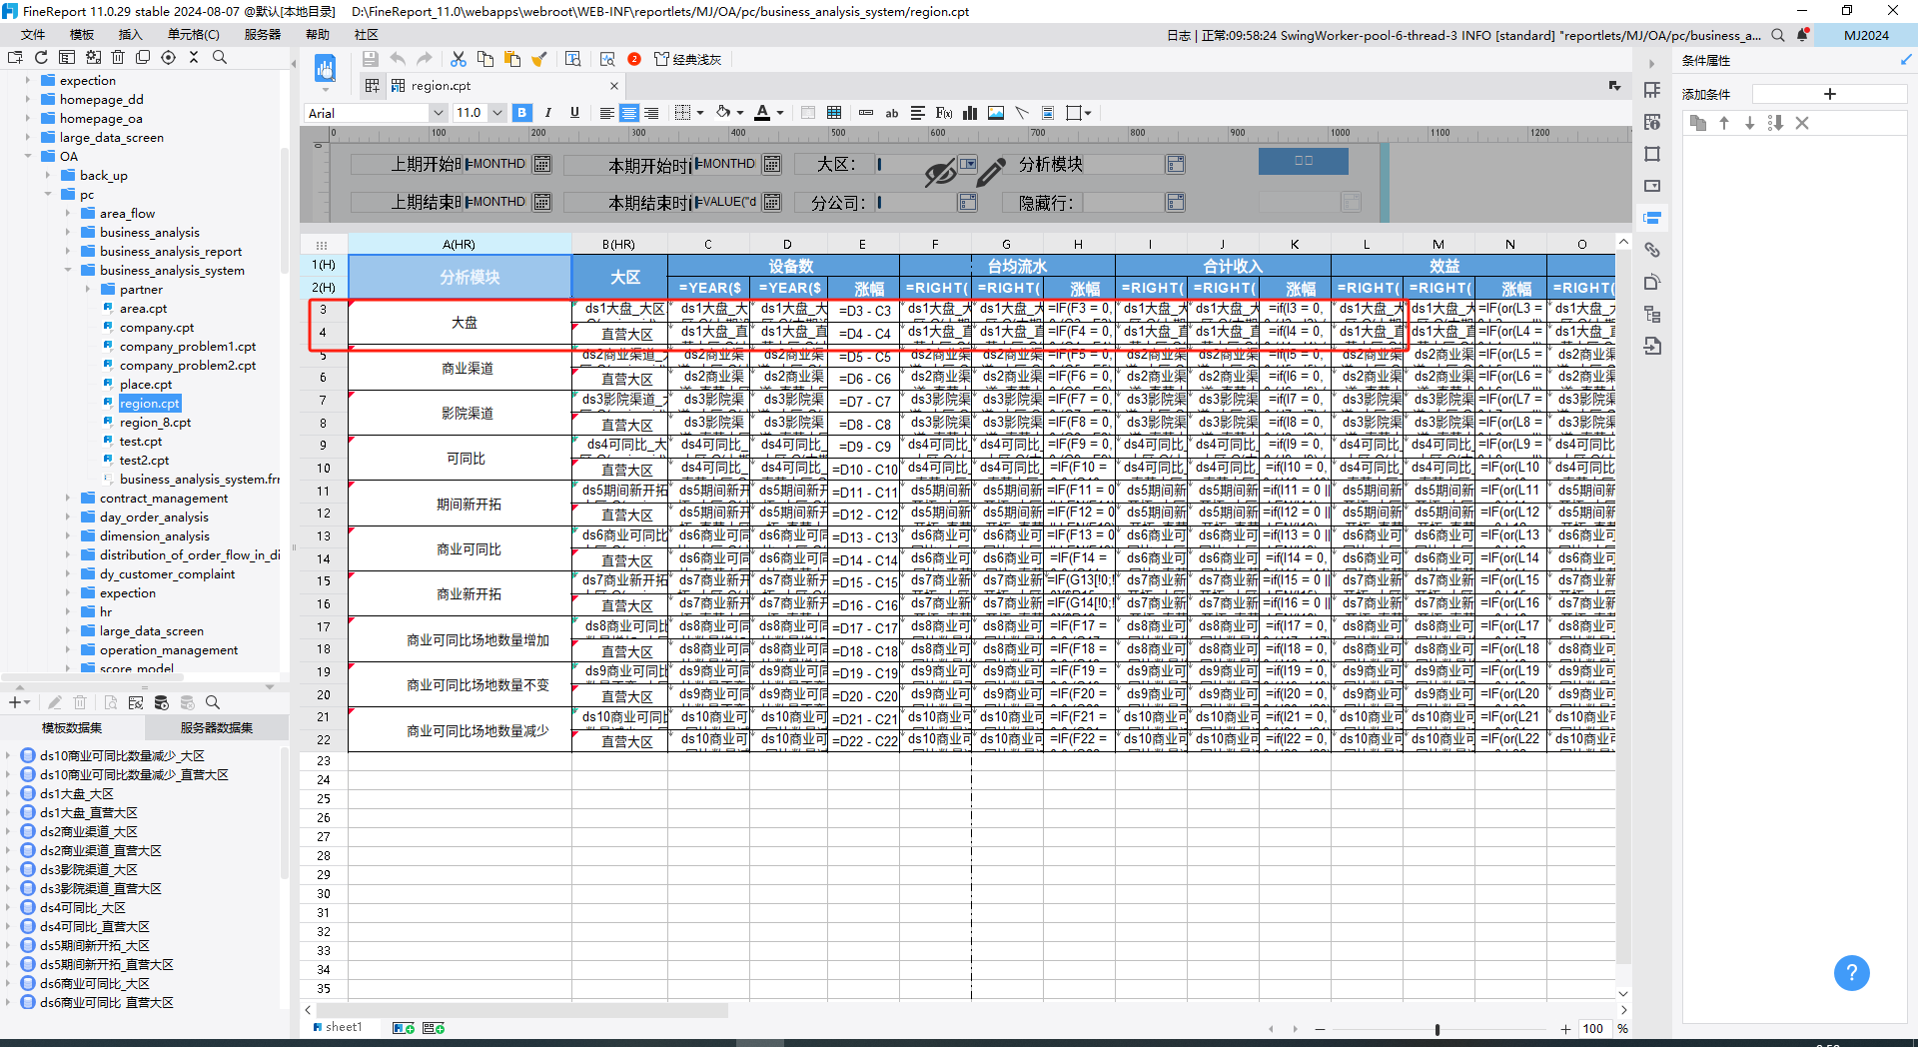Click the Format painter brush icon
This screenshot has height=1047, width=1918.
tap(539, 59)
